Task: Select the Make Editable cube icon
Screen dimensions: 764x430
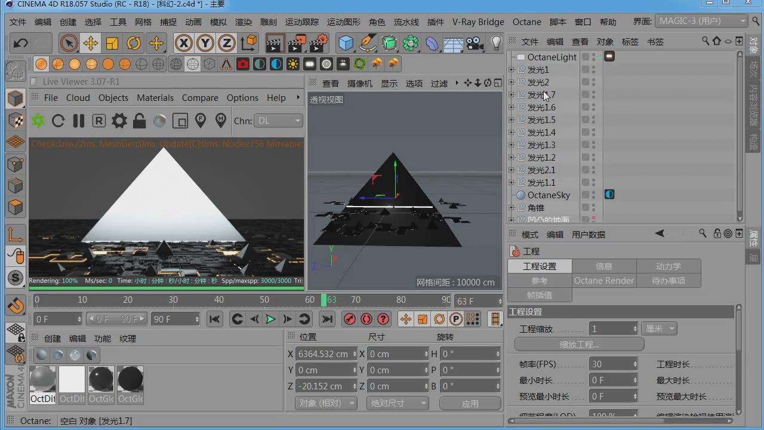Action: (x=15, y=98)
